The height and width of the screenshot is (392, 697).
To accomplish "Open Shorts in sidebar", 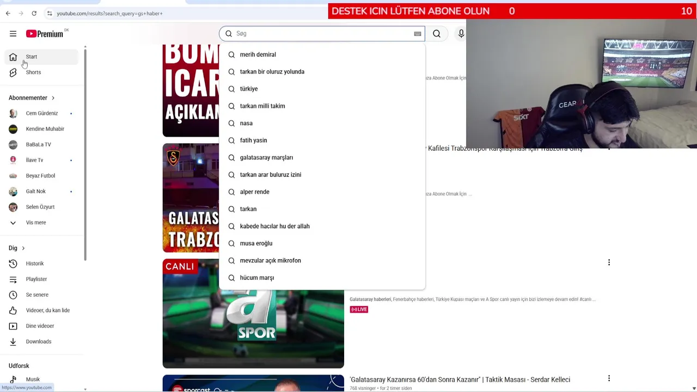I will coord(41,72).
